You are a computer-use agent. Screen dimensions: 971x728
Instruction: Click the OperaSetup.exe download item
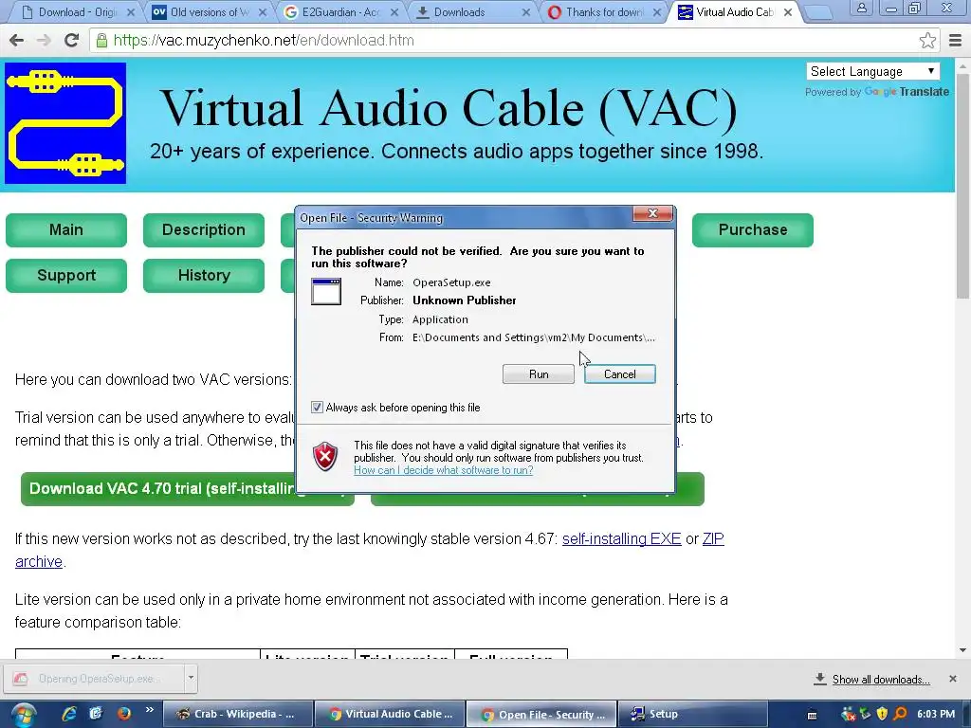coord(94,679)
